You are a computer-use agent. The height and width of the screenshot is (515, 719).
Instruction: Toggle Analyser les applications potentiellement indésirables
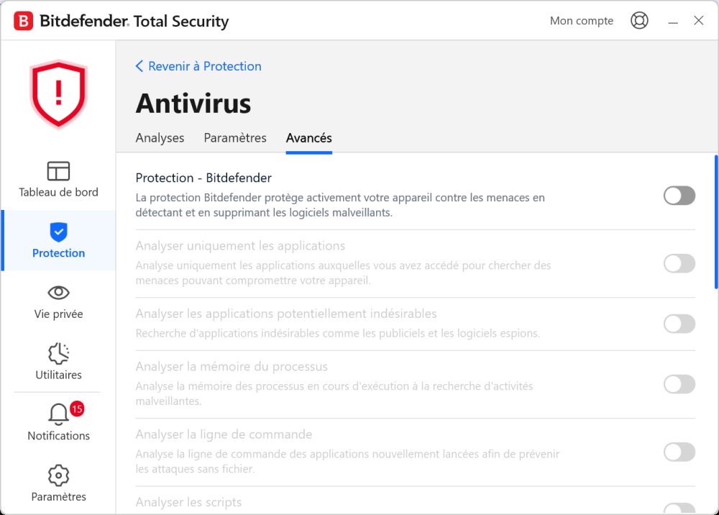pyautogui.click(x=679, y=324)
